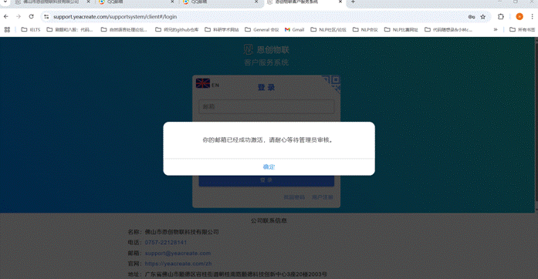Open the 科研学术网站 bookmark folder
538x279 pixels.
click(x=222, y=30)
